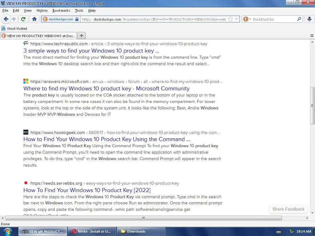The image size is (315, 236).
Task: Open the Tools menu
Action: point(79,10)
